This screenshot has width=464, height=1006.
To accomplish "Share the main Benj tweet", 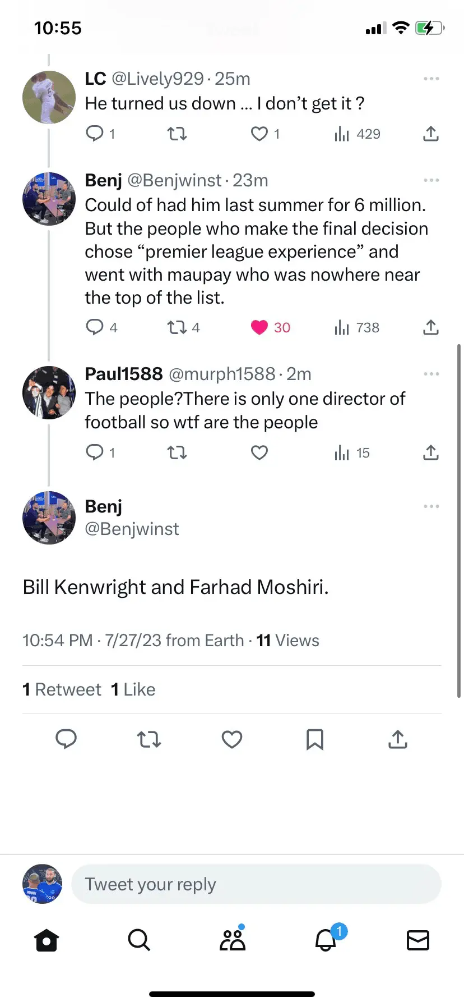I will tap(397, 739).
